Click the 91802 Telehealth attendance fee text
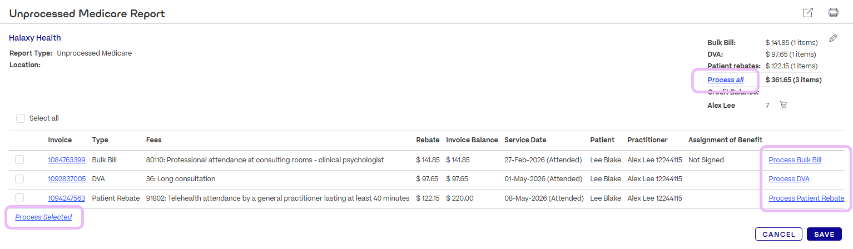This screenshot has height=249, width=853. coord(278,198)
